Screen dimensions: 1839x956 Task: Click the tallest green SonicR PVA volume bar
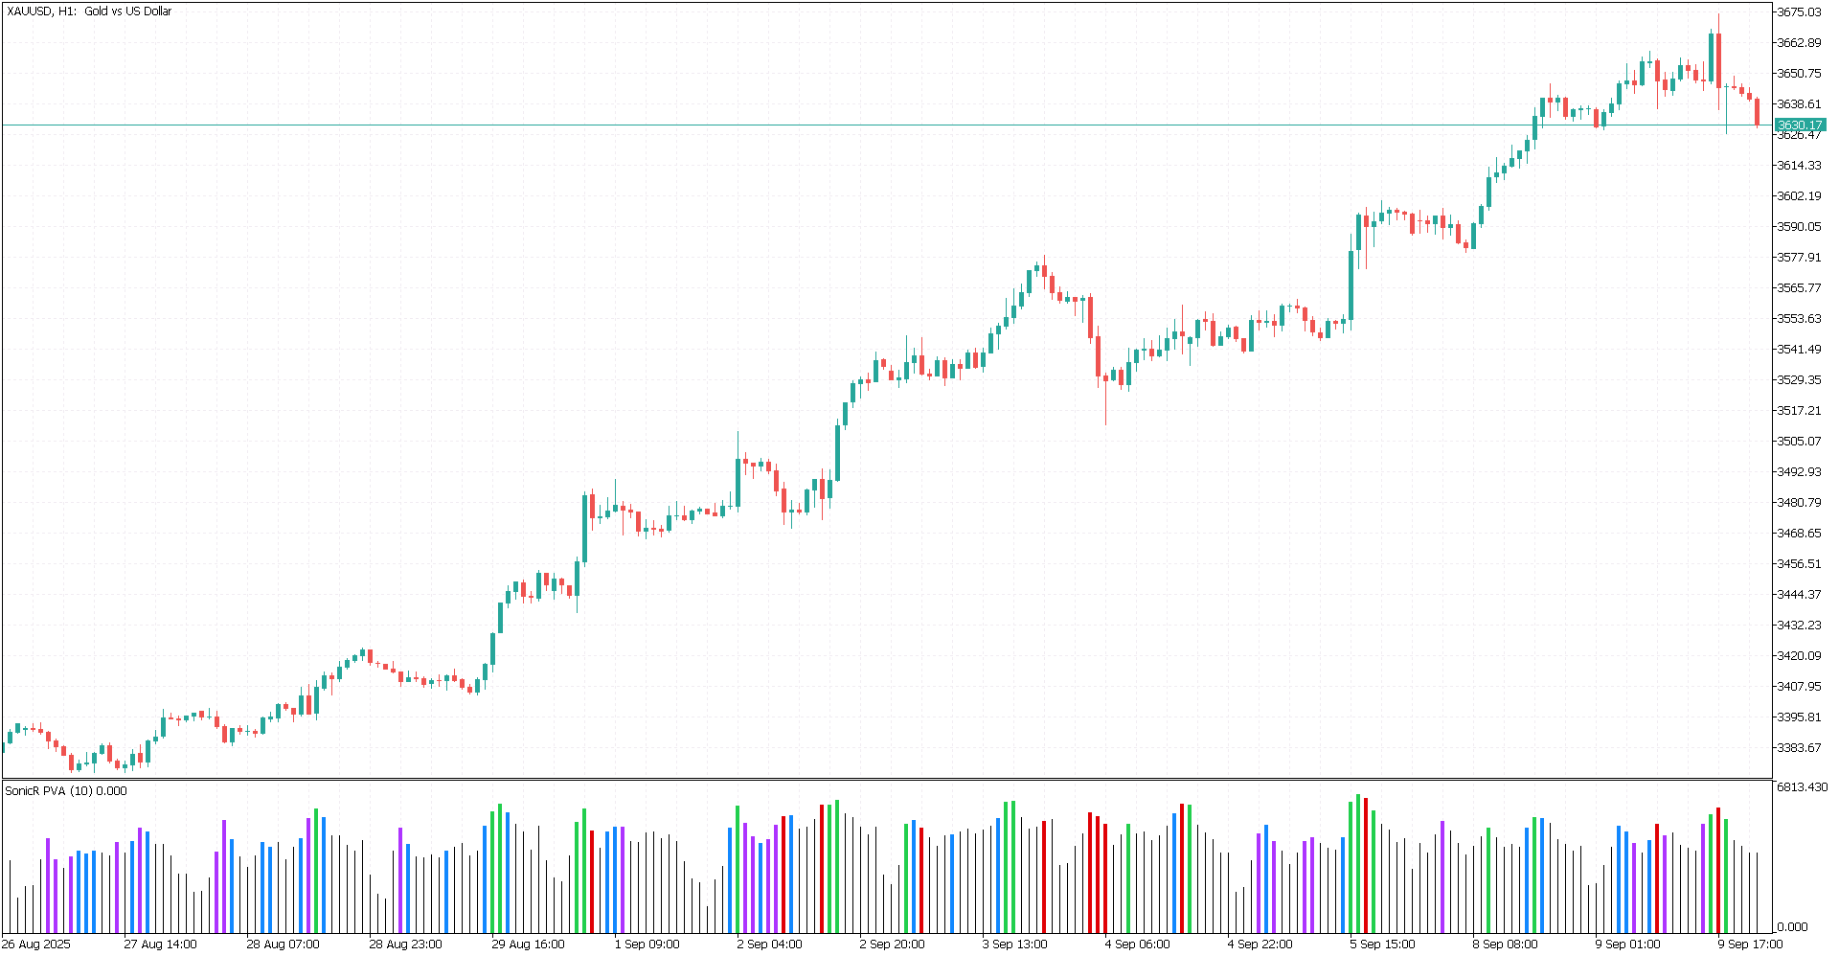1358,862
